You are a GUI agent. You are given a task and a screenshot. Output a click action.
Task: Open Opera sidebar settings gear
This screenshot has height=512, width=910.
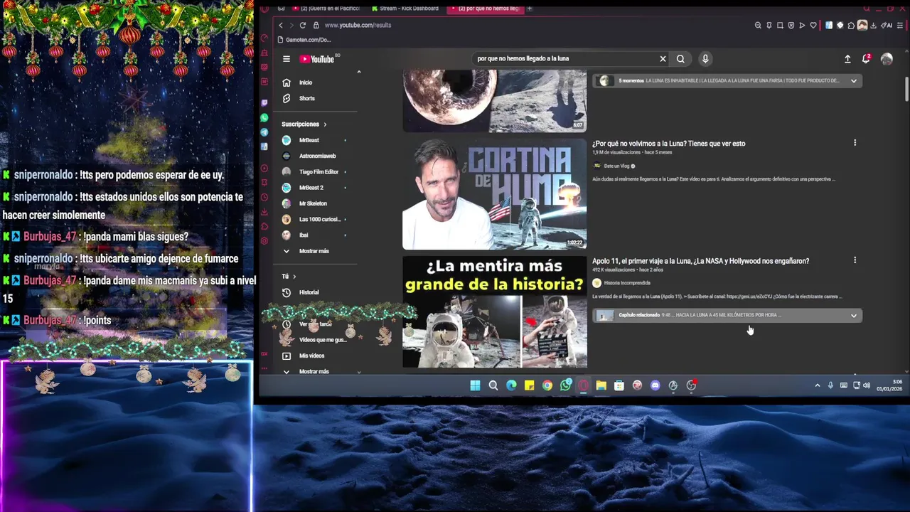click(264, 241)
